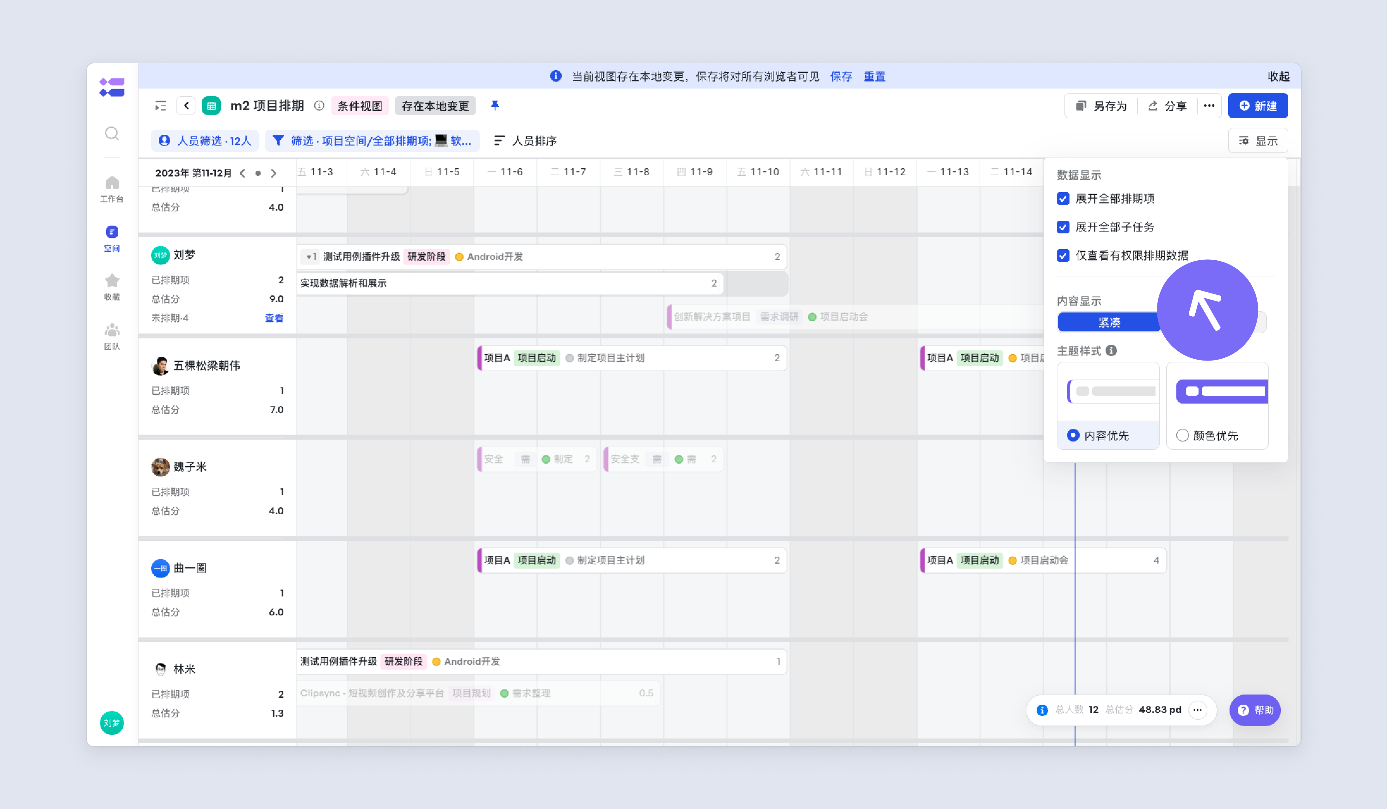Viewport: 1387px width, 809px height.
Task: Open 团队 in the sidebar
Action: [x=112, y=336]
